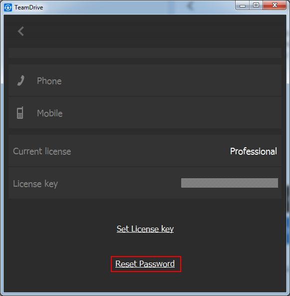Click the mobile phone icon

[x=20, y=113]
